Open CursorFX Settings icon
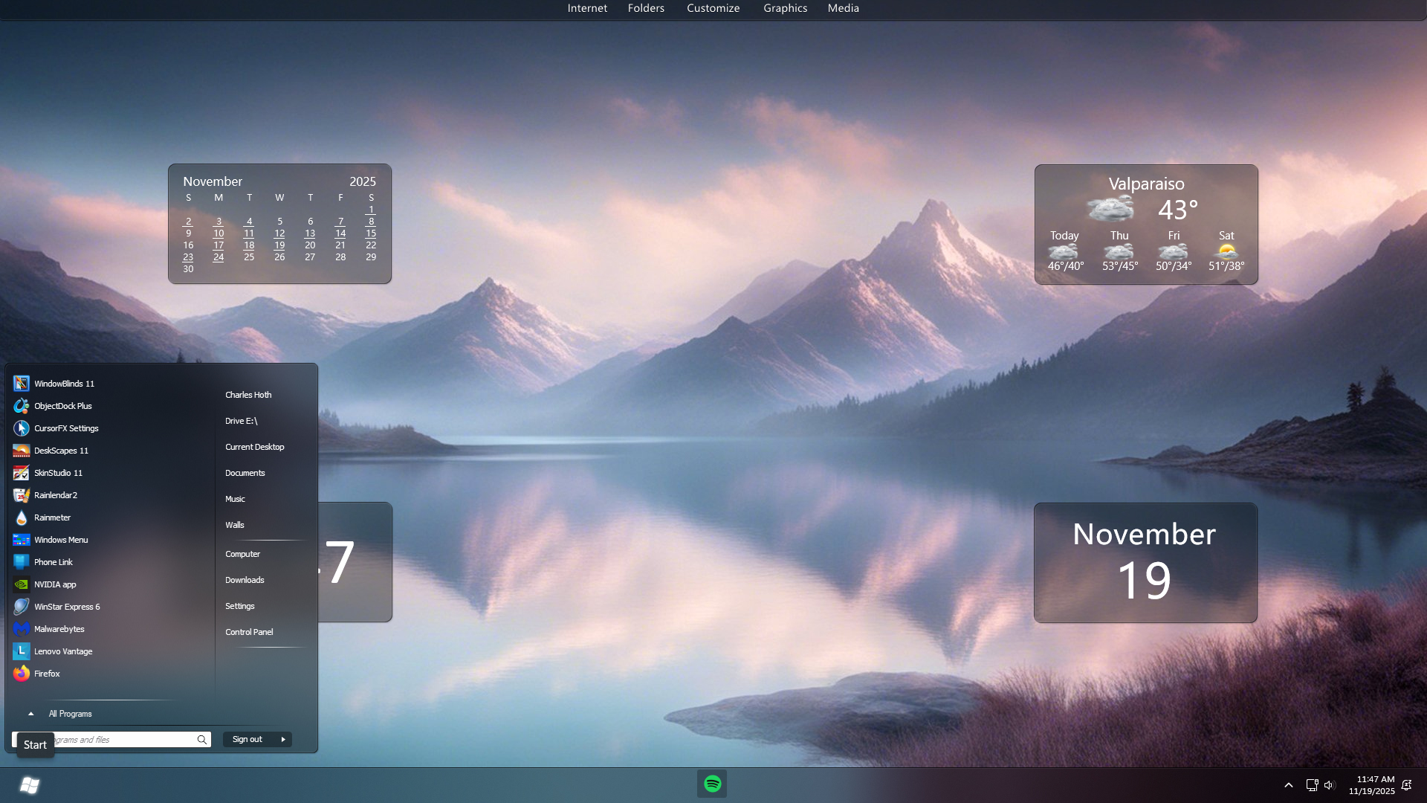This screenshot has width=1427, height=803. tap(21, 428)
